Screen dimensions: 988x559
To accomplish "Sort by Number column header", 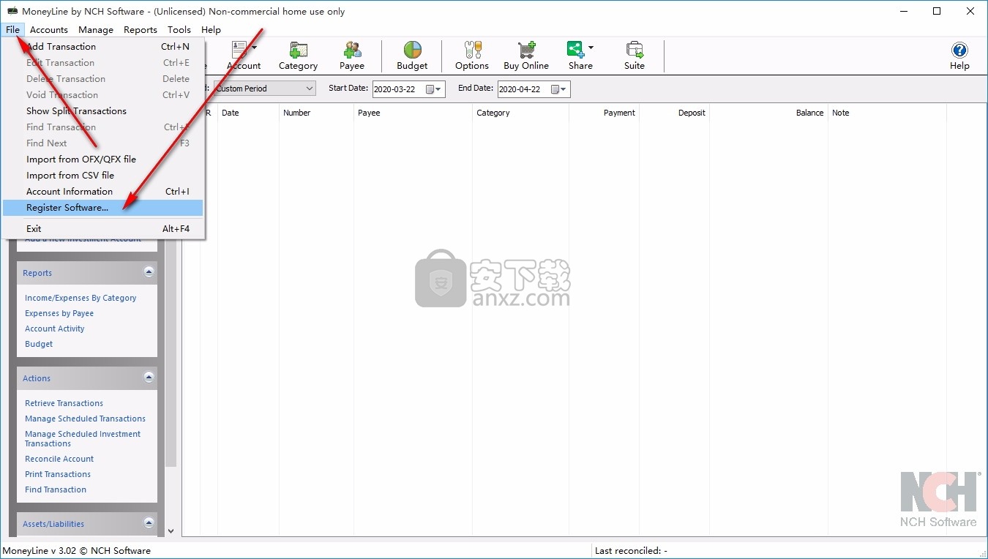I will [316, 113].
